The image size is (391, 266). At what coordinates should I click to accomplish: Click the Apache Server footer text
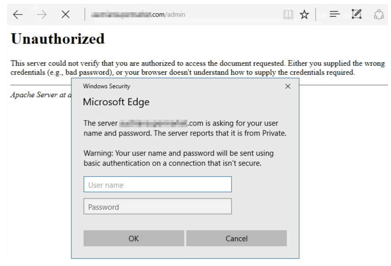41,95
